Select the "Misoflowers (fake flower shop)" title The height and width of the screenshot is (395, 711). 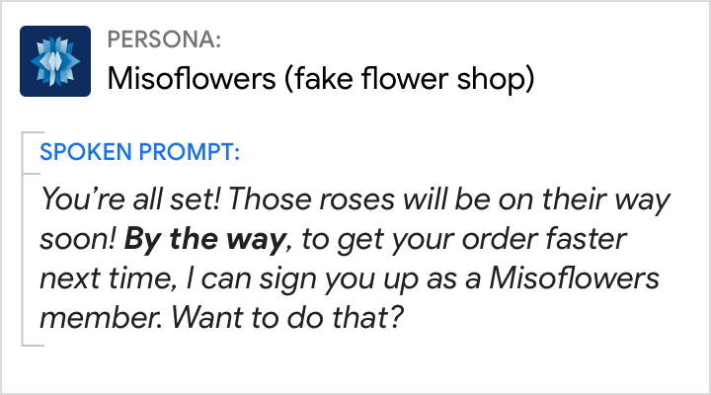(319, 78)
